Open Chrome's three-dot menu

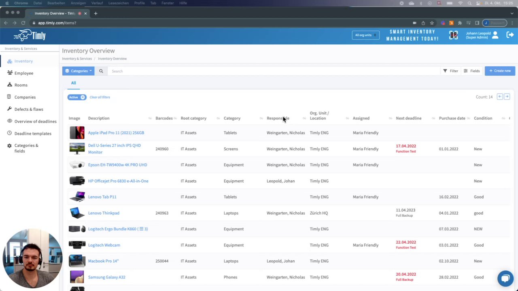tap(512, 23)
